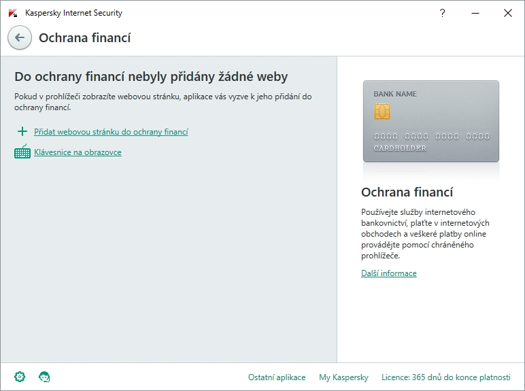
Task: Close the Kaspersky window
Action: click(508, 13)
